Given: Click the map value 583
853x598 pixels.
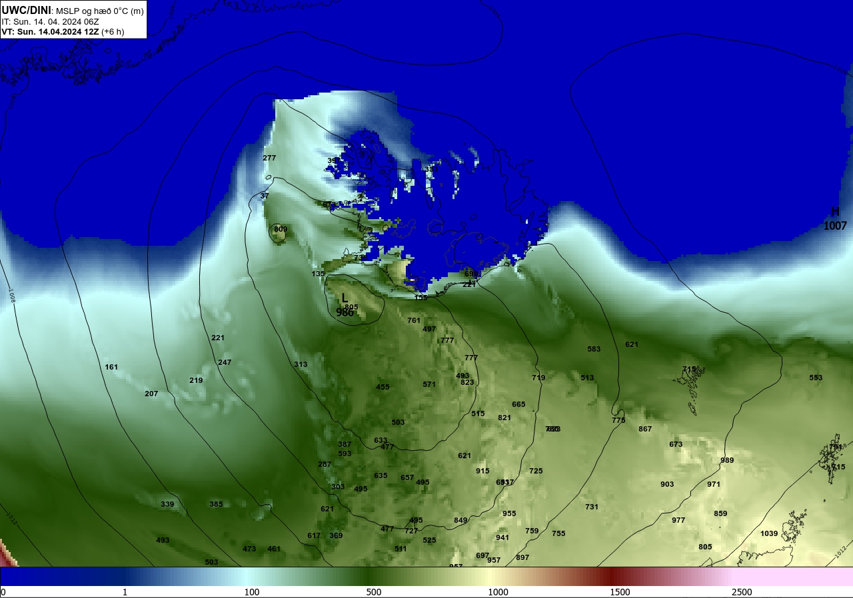Looking at the screenshot, I should tap(594, 349).
